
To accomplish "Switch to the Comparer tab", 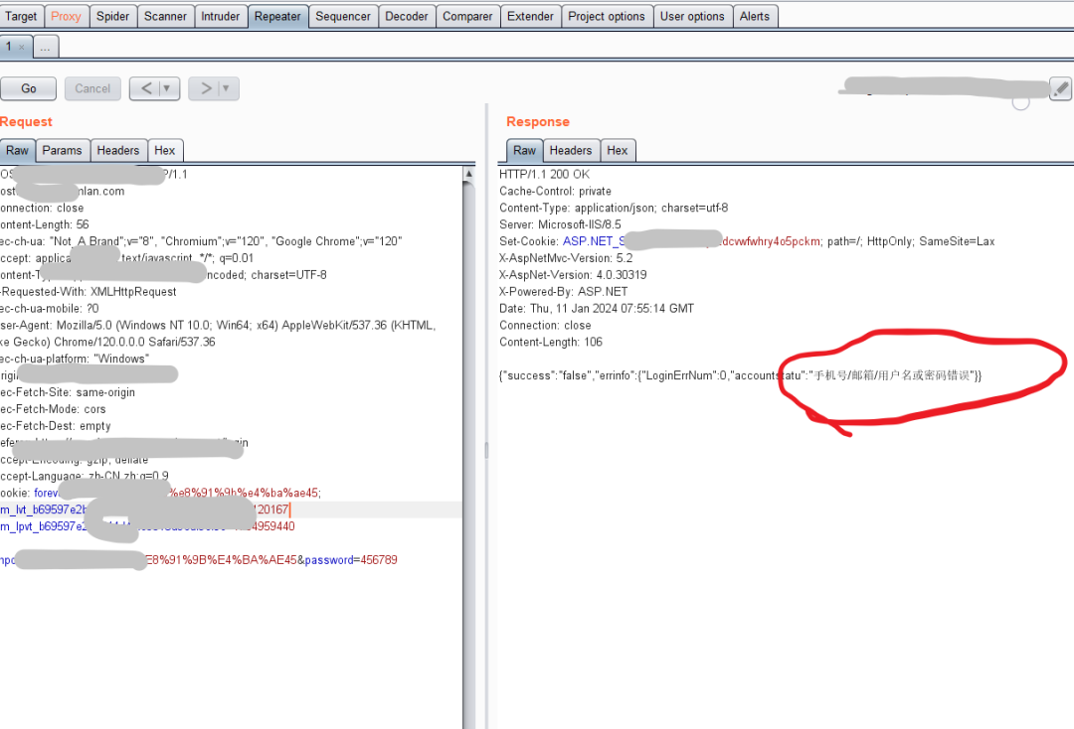I will (x=467, y=17).
